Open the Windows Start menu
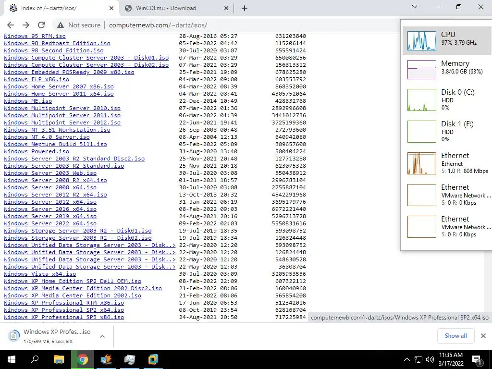The width and height of the screenshot is (492, 369). coord(12,359)
